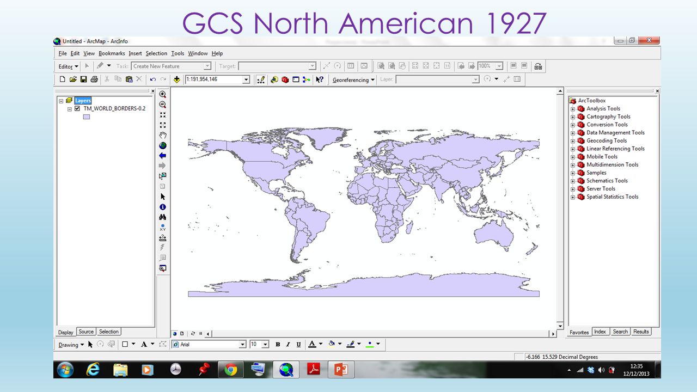697x392 pixels.
Task: Apply italic text formatting
Action: tap(288, 345)
